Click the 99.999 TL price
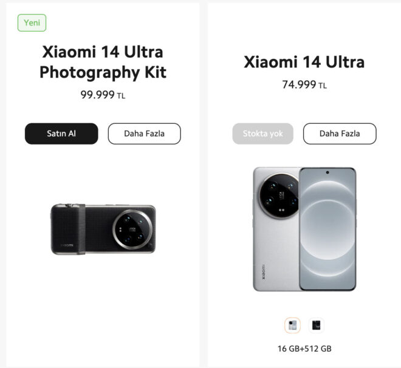The height and width of the screenshot is (368, 401). tap(103, 95)
